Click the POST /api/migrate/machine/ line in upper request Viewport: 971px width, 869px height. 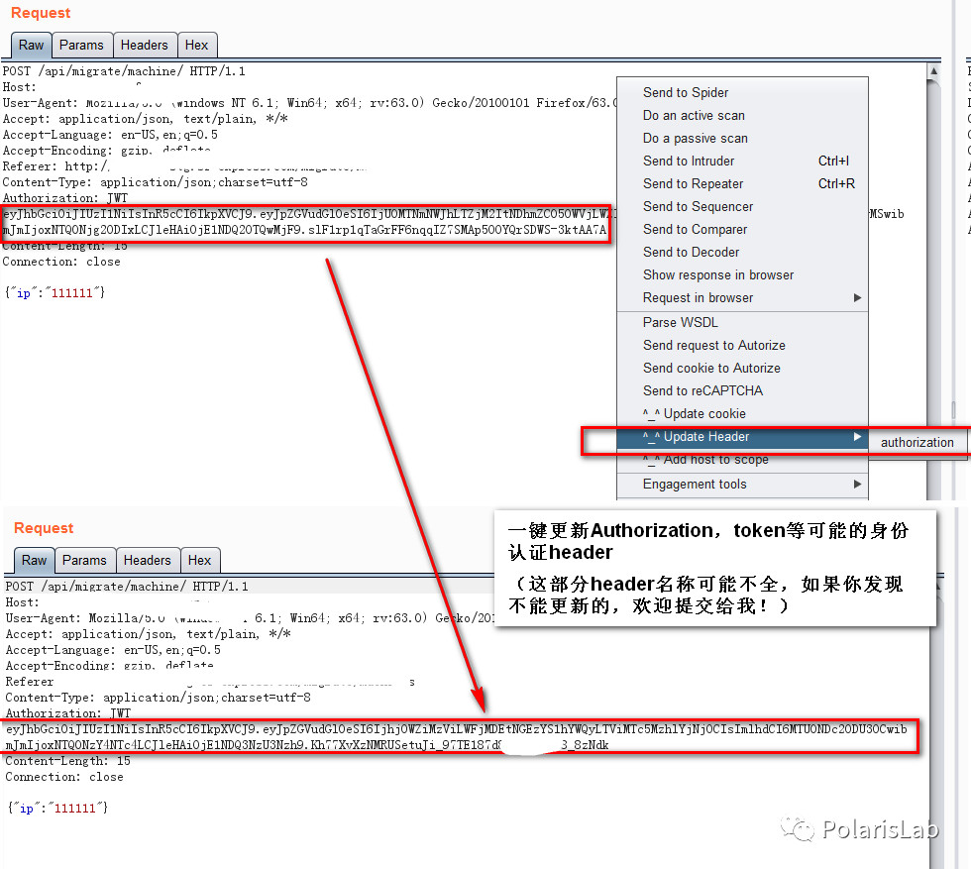pyautogui.click(x=124, y=71)
